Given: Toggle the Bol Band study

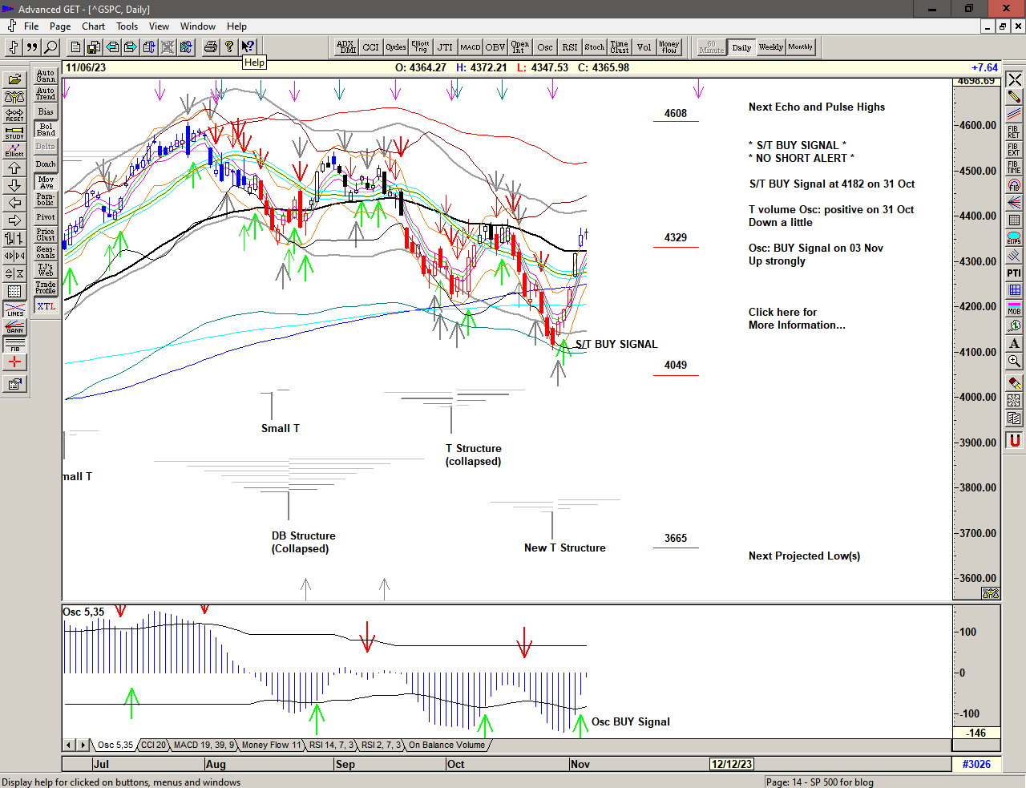Looking at the screenshot, I should 46,129.
